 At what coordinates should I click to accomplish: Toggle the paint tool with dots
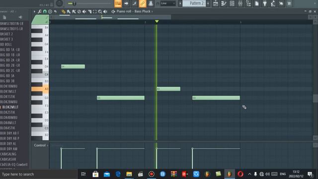pos(74,11)
